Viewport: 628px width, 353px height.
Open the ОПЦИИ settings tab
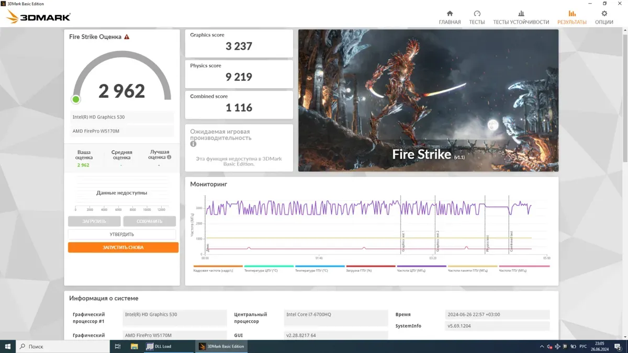pos(604,17)
